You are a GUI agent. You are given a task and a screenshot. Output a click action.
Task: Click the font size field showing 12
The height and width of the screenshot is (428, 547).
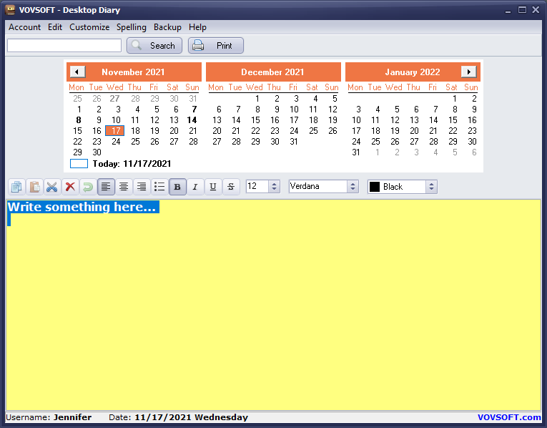pyautogui.click(x=257, y=186)
